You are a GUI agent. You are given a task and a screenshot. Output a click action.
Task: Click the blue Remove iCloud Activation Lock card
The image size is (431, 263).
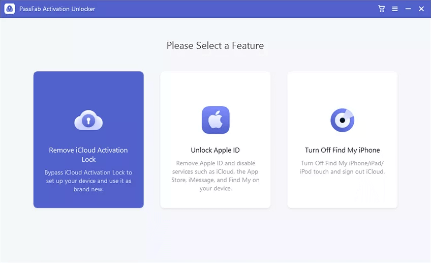88,92
